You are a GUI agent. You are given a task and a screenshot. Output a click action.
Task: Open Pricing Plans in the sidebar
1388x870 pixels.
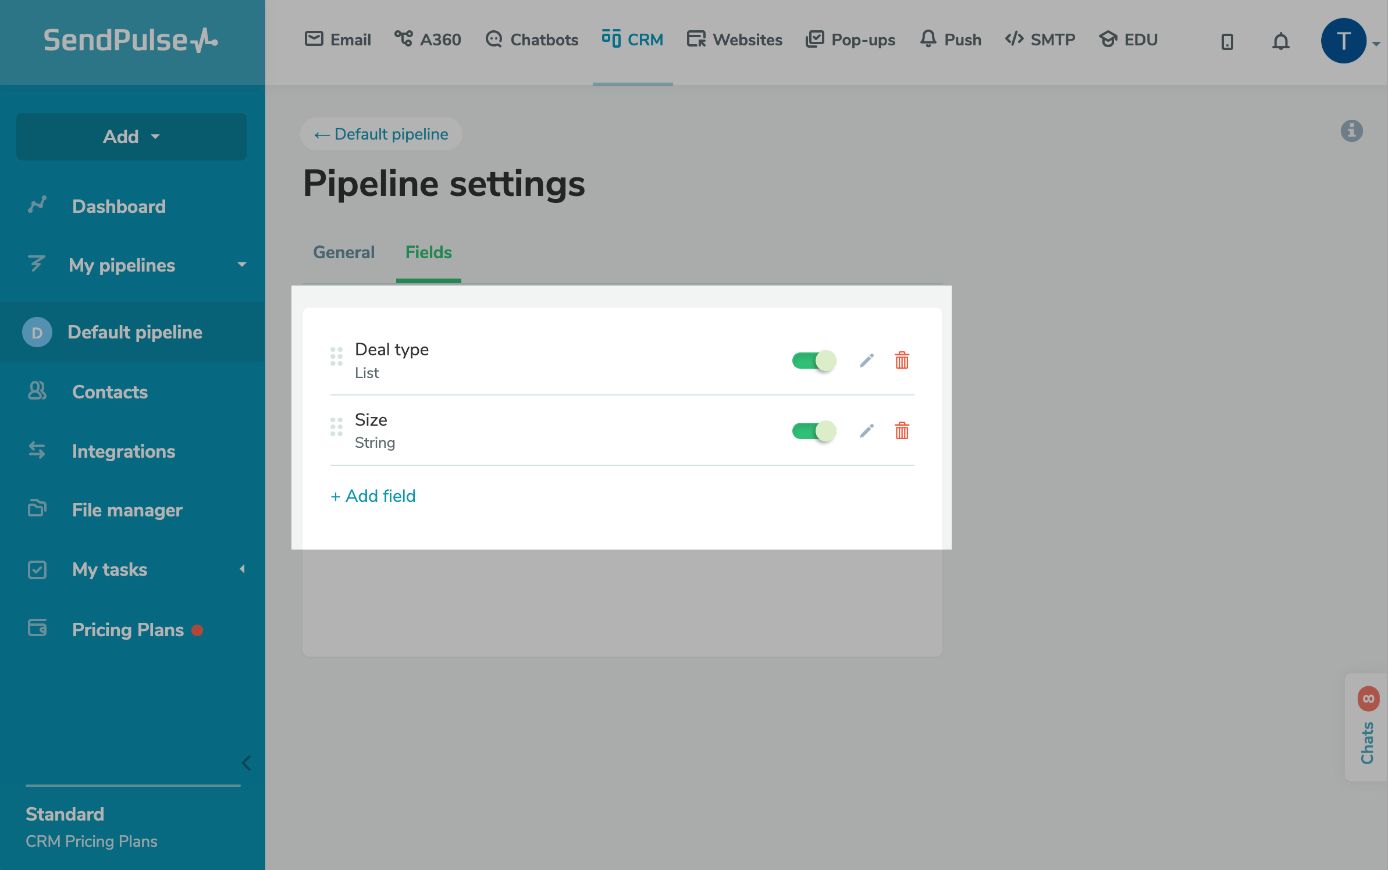[x=128, y=630]
